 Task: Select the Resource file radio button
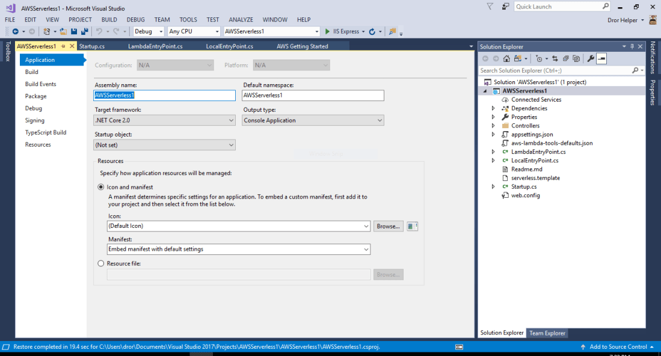[x=100, y=263]
